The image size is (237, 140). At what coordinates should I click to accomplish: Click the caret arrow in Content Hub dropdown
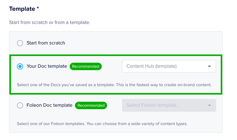point(209,67)
